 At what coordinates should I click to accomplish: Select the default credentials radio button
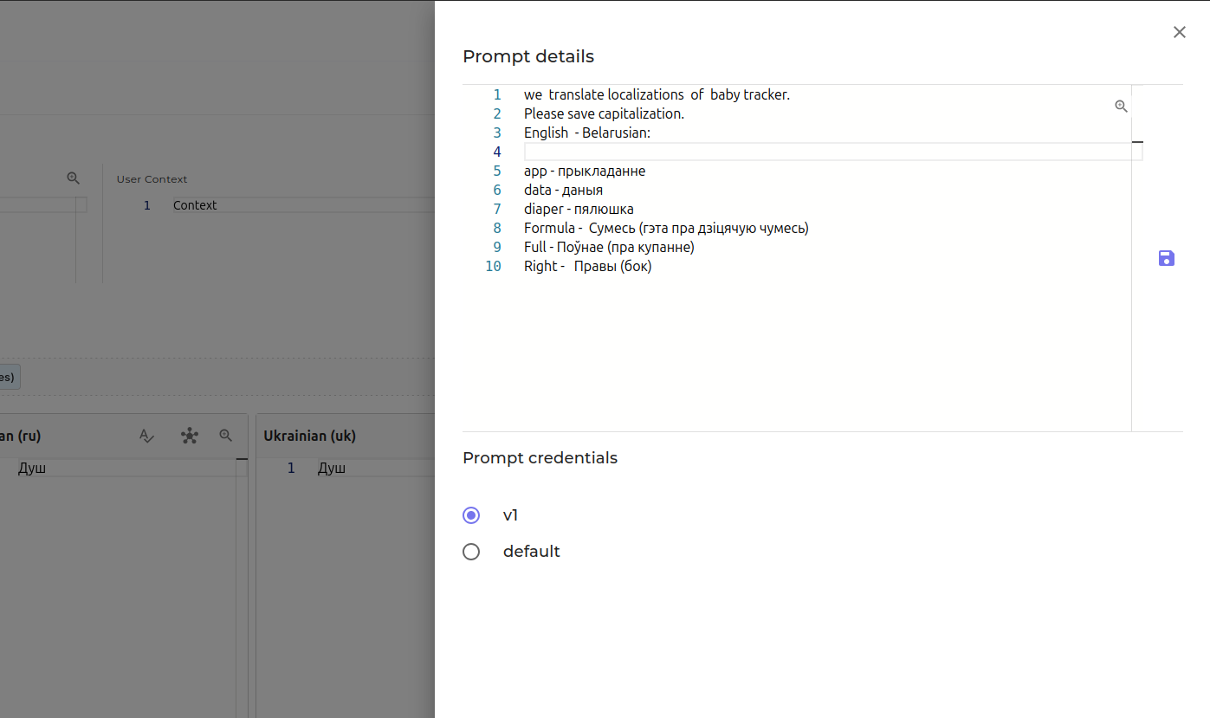[471, 552]
